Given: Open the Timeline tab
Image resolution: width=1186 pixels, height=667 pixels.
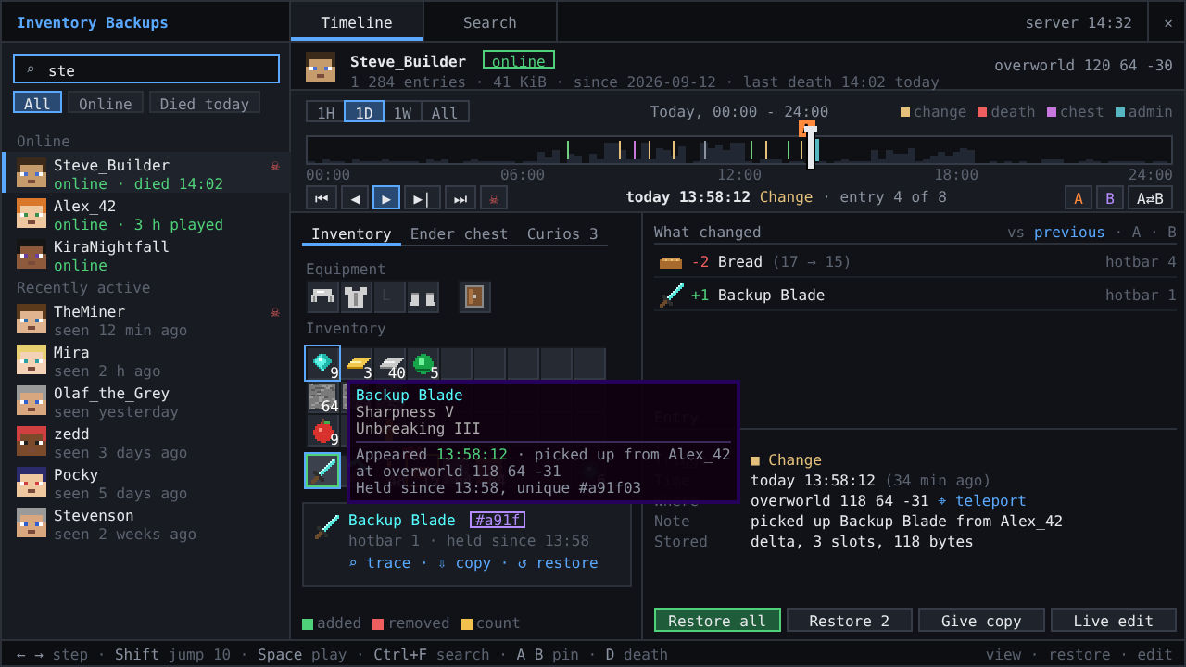Looking at the screenshot, I should 357,22.
